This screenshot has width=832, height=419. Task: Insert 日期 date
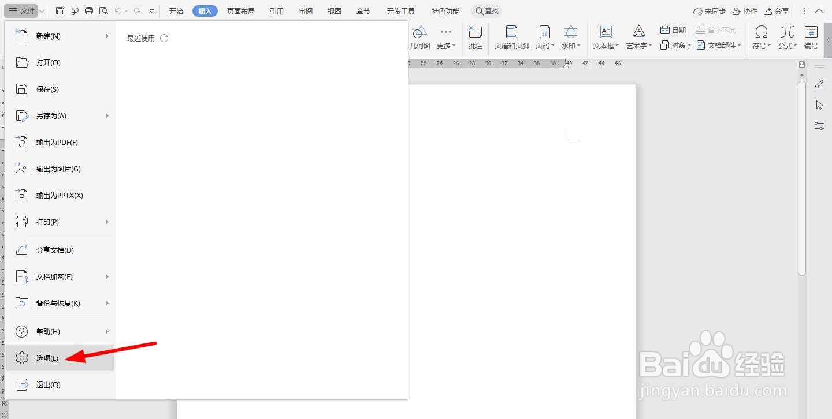pyautogui.click(x=673, y=30)
